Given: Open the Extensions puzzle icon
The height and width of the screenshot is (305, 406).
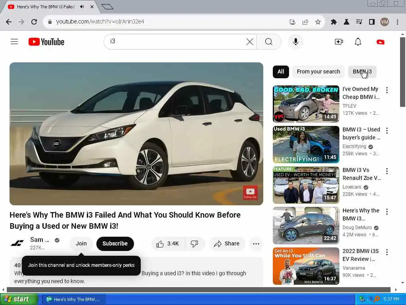Looking at the screenshot, I should pos(333,22).
